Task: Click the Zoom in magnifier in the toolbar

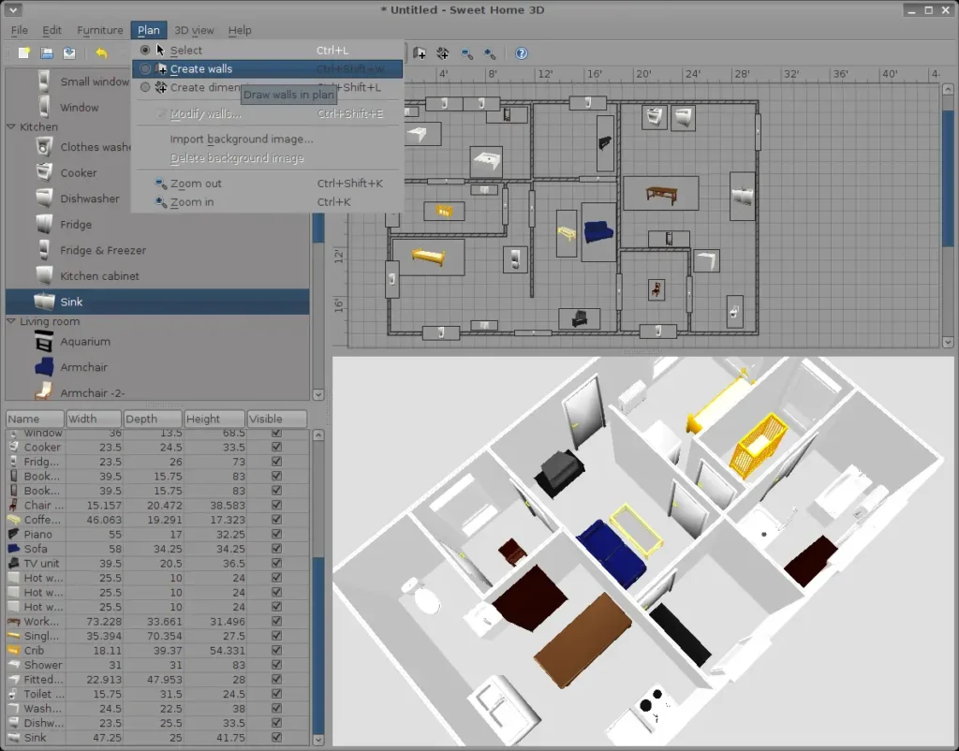Action: pos(489,53)
